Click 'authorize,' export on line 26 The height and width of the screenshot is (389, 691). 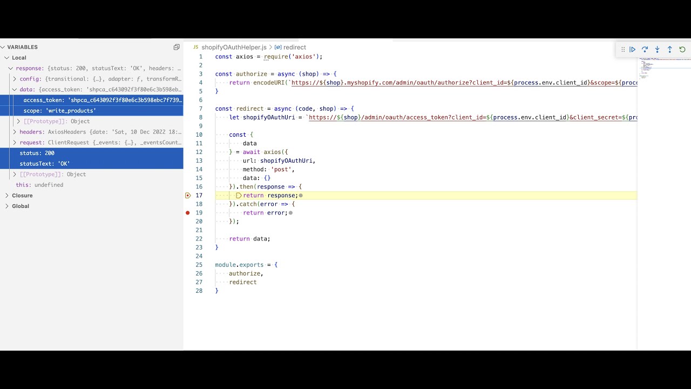point(246,273)
